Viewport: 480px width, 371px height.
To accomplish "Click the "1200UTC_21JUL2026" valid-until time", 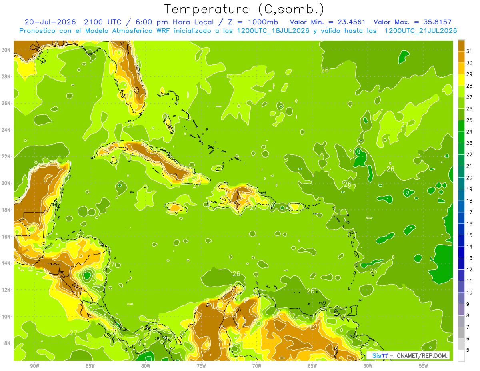I will [421, 31].
